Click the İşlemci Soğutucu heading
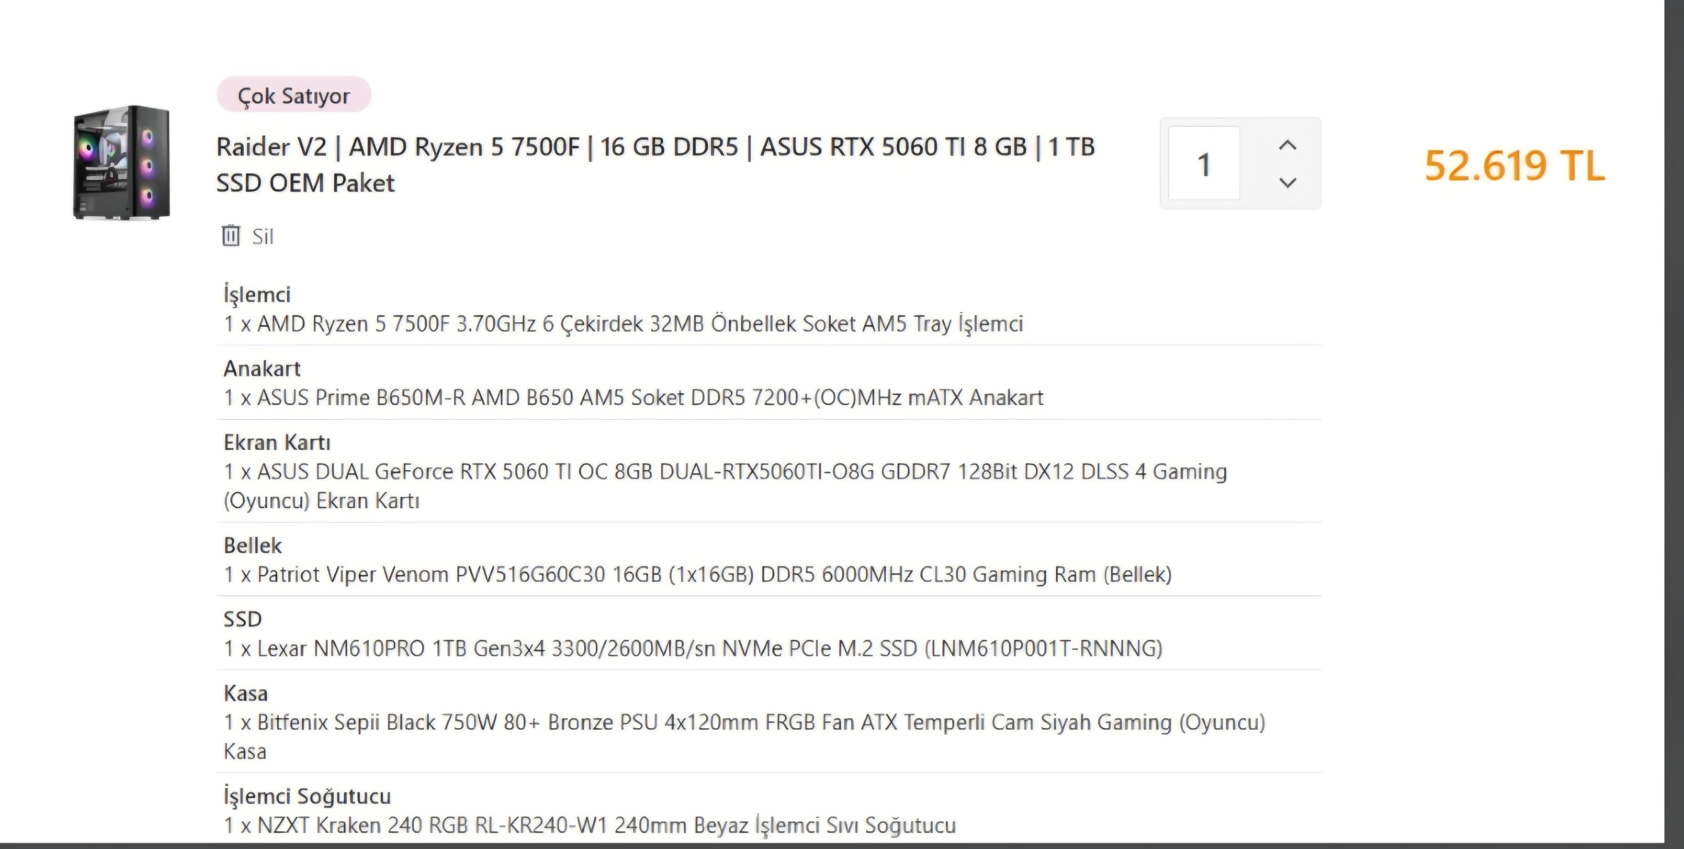 click(307, 796)
